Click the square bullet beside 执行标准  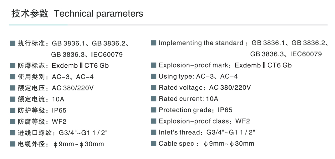(13, 43)
